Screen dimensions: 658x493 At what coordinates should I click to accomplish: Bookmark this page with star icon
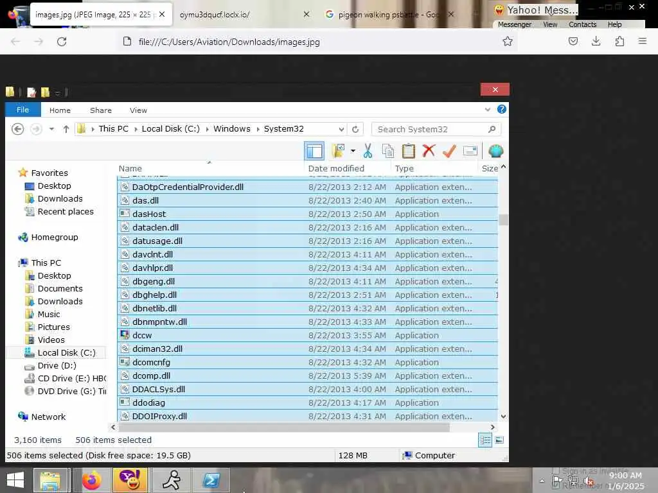(x=508, y=41)
